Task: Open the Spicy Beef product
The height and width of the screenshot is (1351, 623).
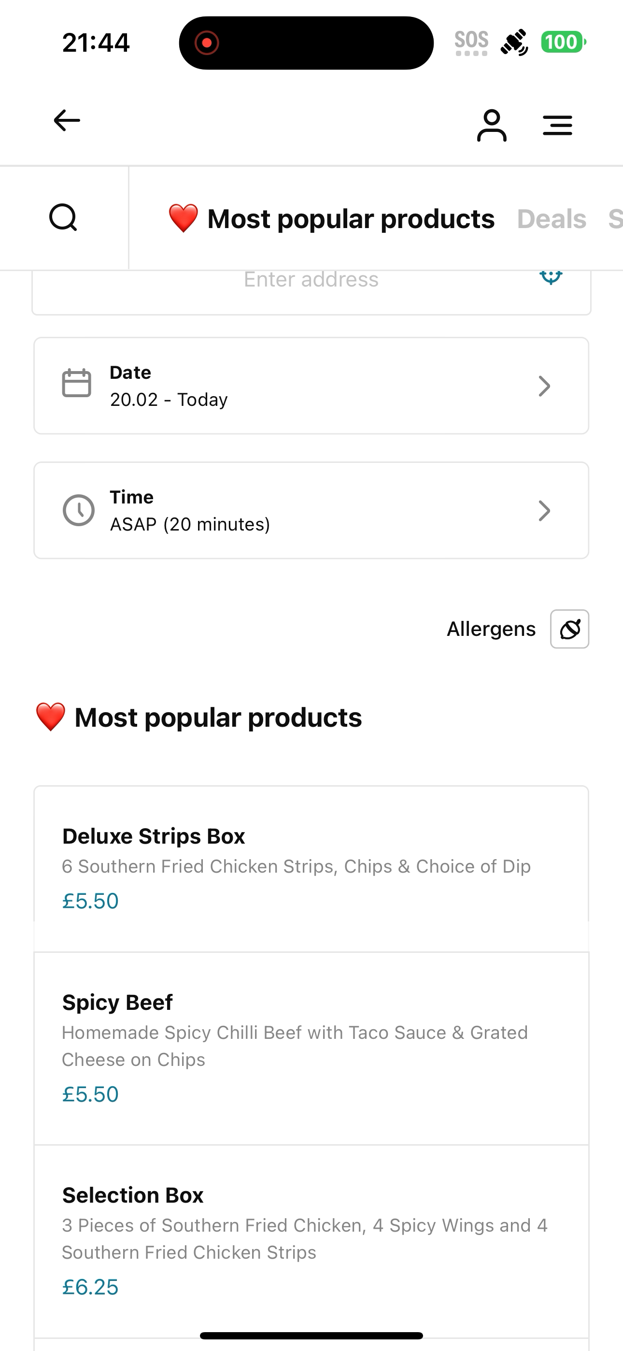Action: coord(311,1048)
